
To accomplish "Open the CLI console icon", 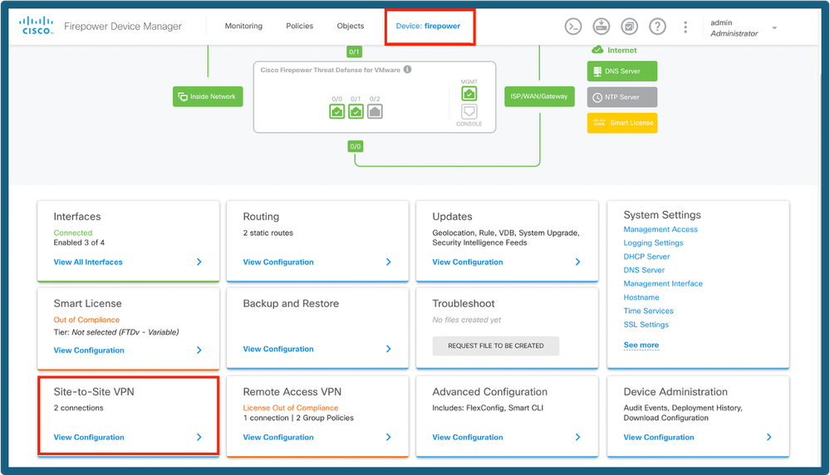I will pos(572,26).
